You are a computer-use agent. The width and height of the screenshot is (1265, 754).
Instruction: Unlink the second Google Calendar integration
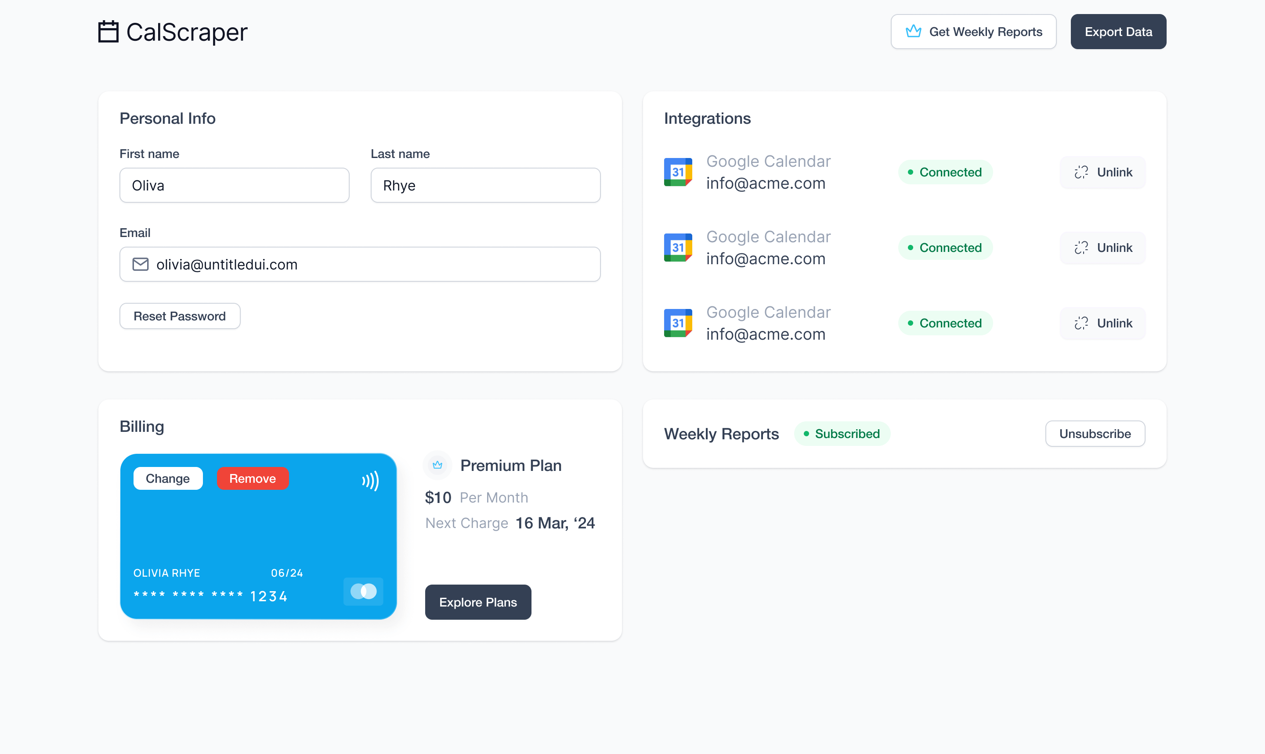coord(1102,248)
